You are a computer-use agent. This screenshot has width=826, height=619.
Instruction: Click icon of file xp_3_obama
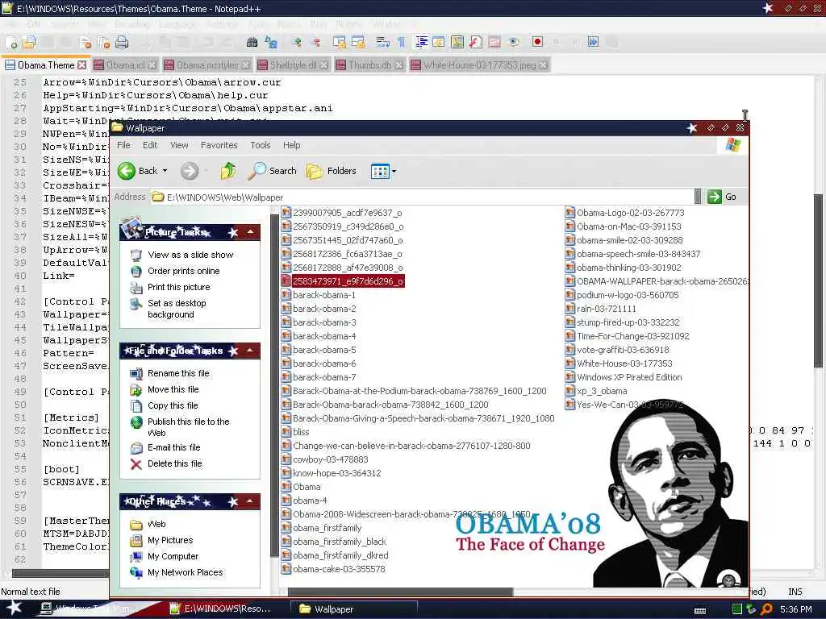[x=570, y=391]
